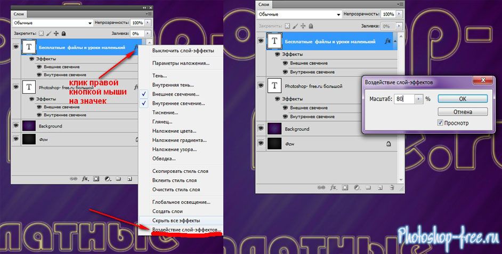
Task: Click link layers icon in panel with context menu
Action: tap(73, 179)
